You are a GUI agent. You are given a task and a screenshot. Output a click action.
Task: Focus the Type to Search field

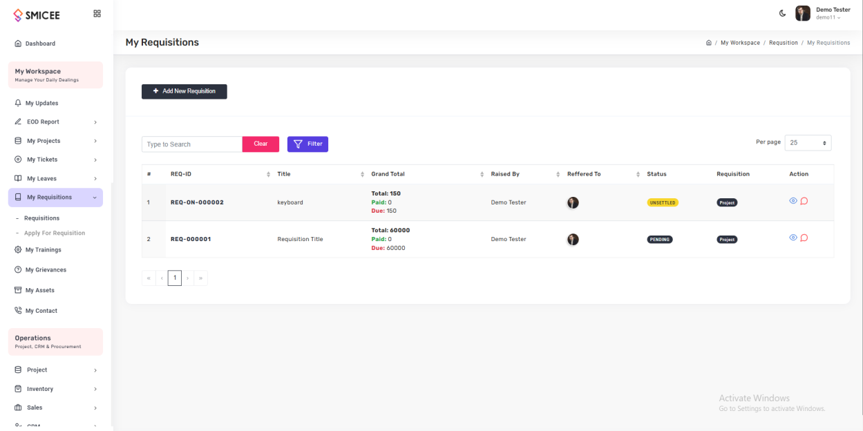(x=192, y=144)
